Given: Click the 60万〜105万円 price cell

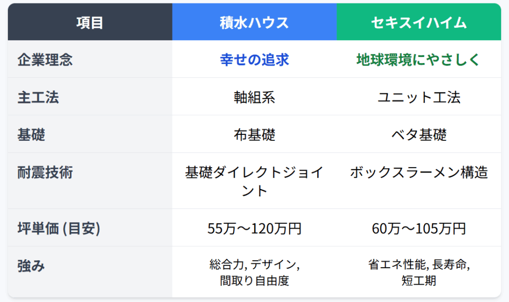Looking at the screenshot, I should pos(419,228).
